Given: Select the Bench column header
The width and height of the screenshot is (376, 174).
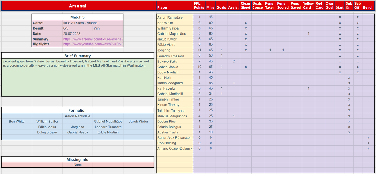Looking at the screenshot, I should 368,7.
